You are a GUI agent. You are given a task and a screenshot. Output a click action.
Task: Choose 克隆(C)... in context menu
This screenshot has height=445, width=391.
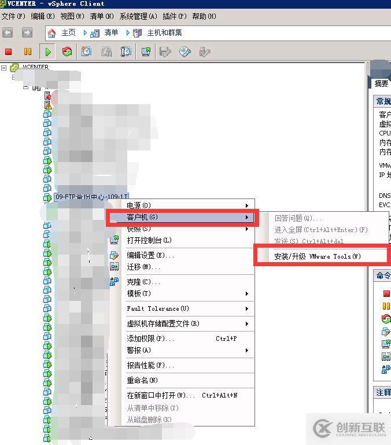click(181, 282)
